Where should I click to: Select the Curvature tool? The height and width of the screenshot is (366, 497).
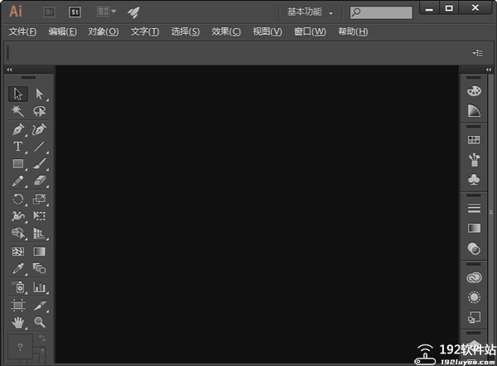pos(39,129)
